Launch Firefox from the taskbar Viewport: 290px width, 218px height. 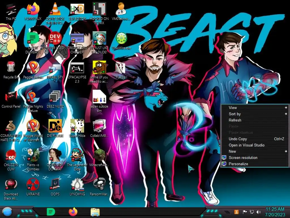(x=73, y=212)
